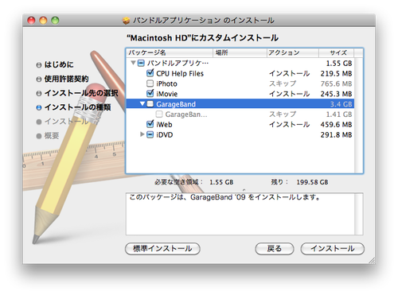Check the highlighted GarageBand checkbox
This screenshot has height=295, width=398.
pyautogui.click(x=150, y=103)
